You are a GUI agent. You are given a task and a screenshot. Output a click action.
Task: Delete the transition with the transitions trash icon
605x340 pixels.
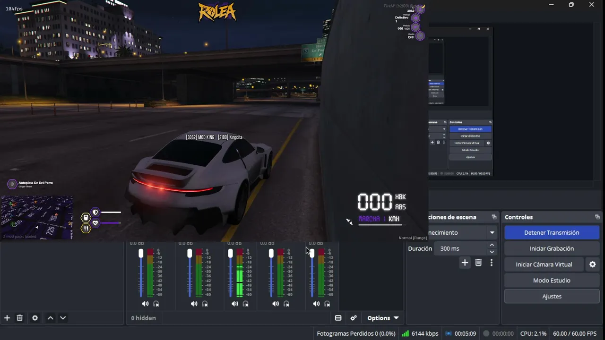tap(478, 263)
